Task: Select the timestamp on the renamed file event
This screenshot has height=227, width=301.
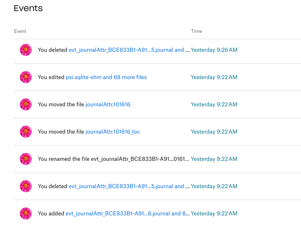Action: pos(214,159)
